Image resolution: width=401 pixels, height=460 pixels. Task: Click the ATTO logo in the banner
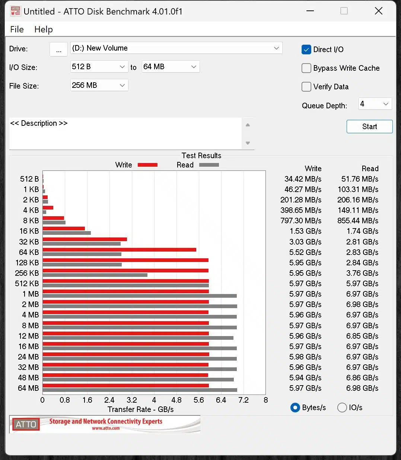[x=26, y=424]
